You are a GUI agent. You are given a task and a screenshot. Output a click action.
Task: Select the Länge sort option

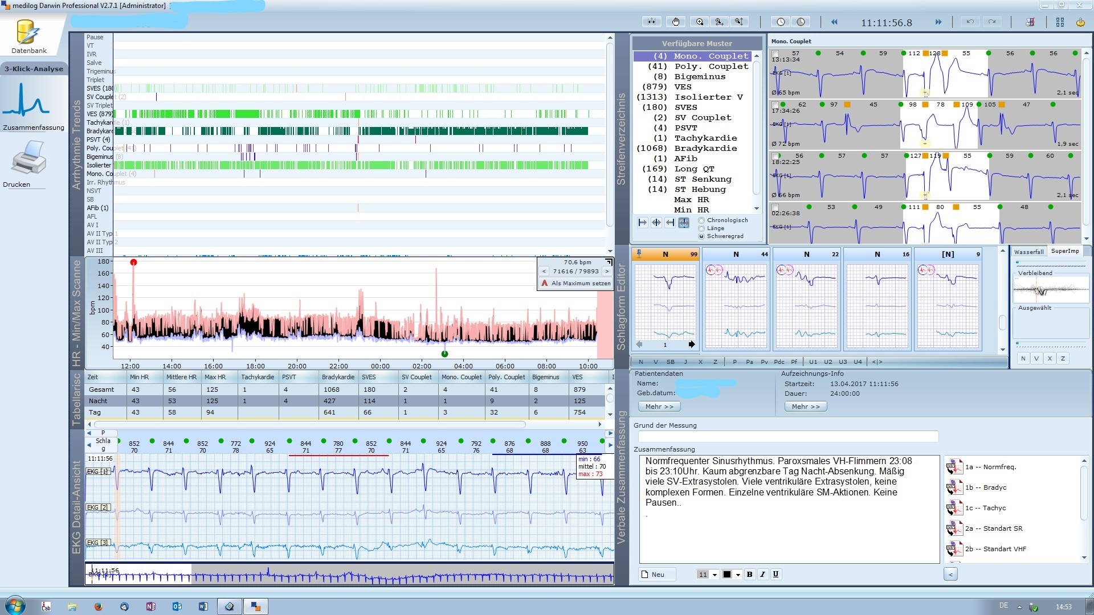click(x=701, y=228)
